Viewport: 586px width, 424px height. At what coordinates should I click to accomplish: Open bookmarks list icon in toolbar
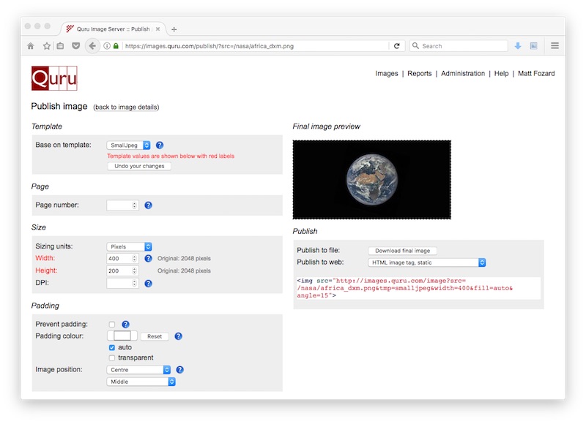[60, 46]
